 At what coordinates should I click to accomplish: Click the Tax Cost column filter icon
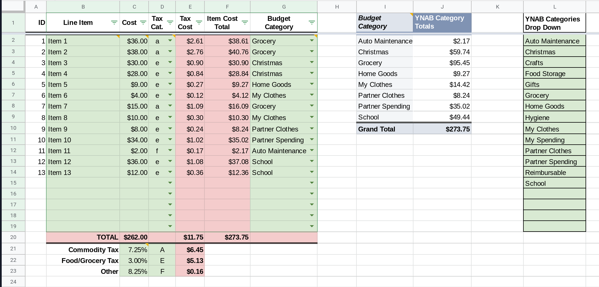199,23
